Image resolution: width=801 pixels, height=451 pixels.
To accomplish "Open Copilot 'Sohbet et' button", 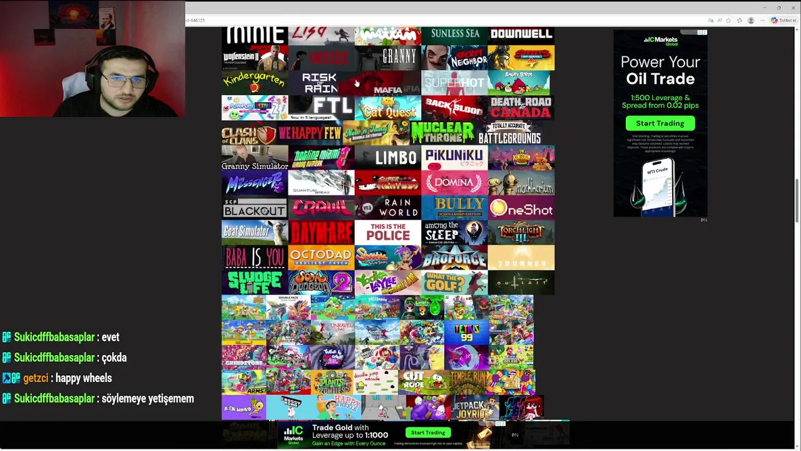I will tap(782, 21).
